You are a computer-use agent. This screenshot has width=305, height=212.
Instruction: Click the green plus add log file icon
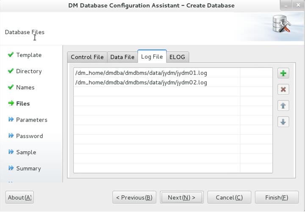point(283,73)
